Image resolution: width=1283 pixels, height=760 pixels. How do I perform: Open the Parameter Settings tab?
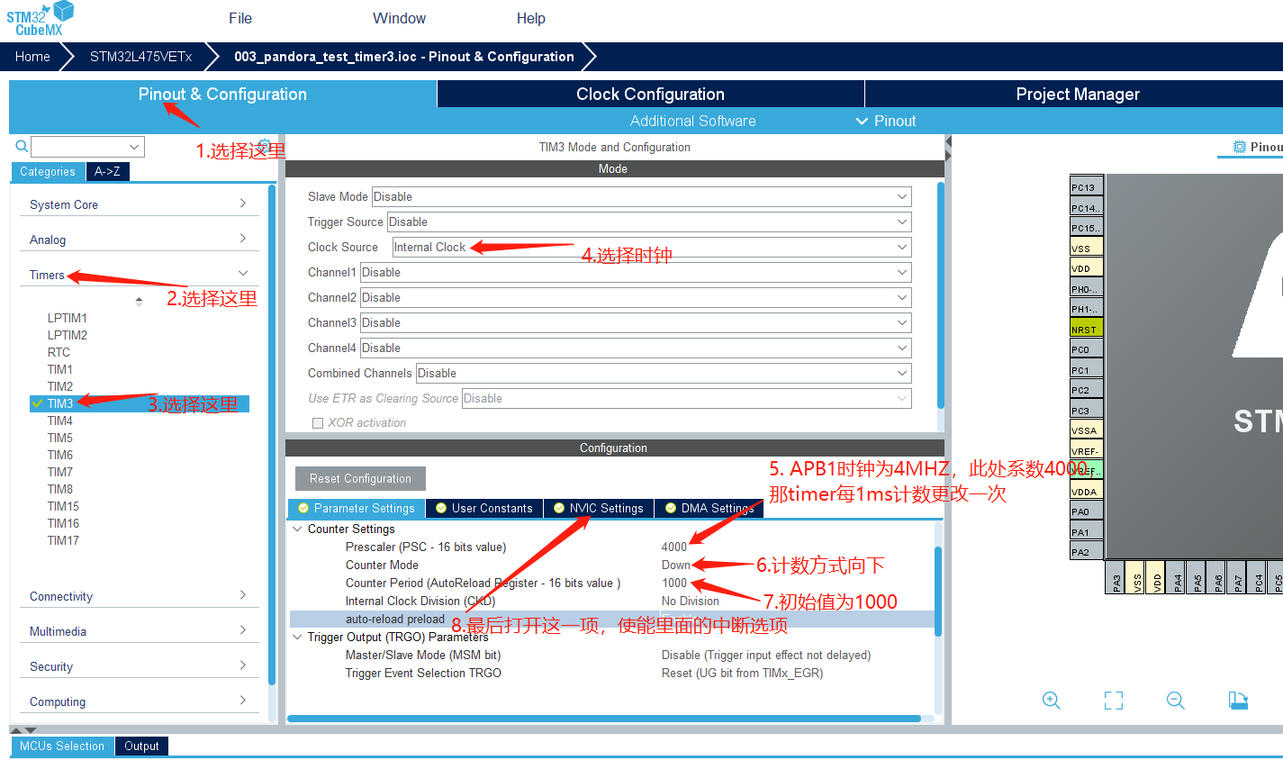tap(357, 509)
